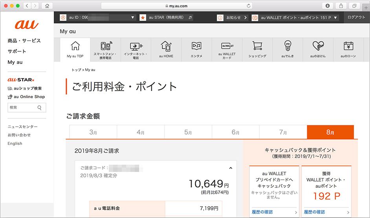The image size is (370, 218).
Task: Click the 10,649円 total amount
Action: click(209, 183)
